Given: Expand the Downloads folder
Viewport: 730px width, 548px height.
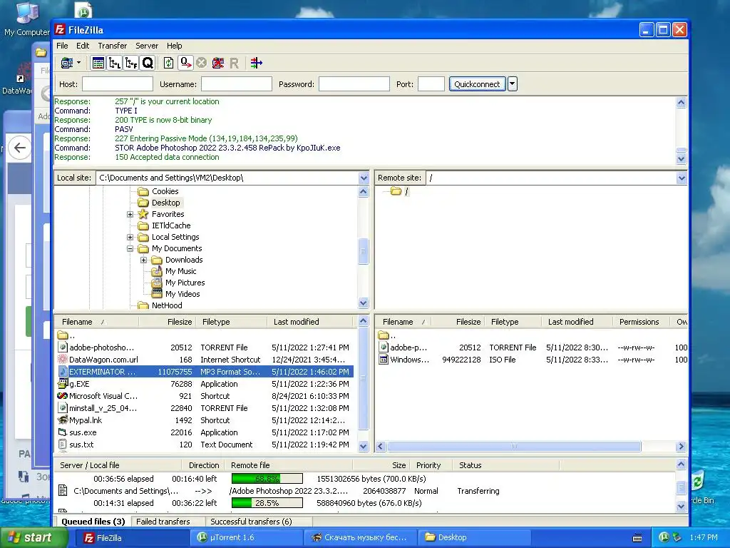Looking at the screenshot, I should 143,260.
